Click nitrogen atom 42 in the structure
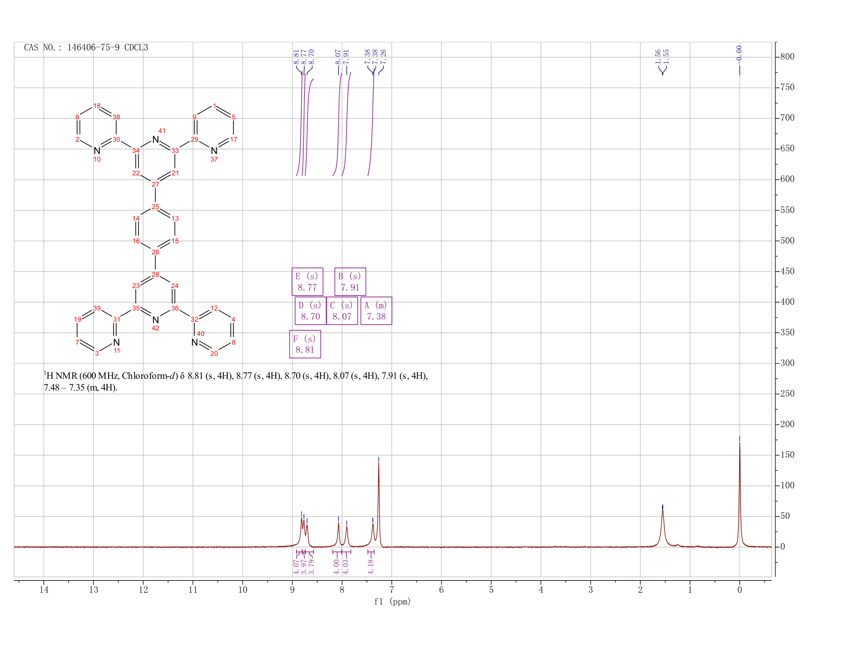 (x=155, y=320)
